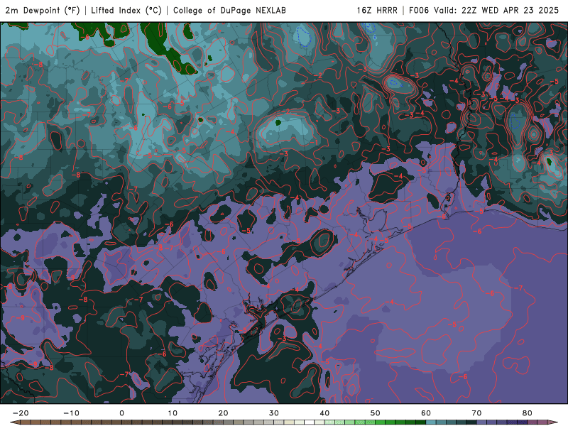Click the 60 label on the color scale
Image resolution: width=568 pixels, height=426 pixels.
[426, 413]
